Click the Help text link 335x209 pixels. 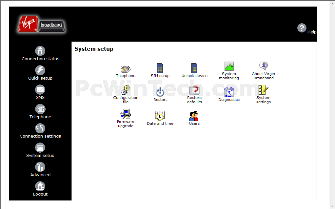click(312, 32)
